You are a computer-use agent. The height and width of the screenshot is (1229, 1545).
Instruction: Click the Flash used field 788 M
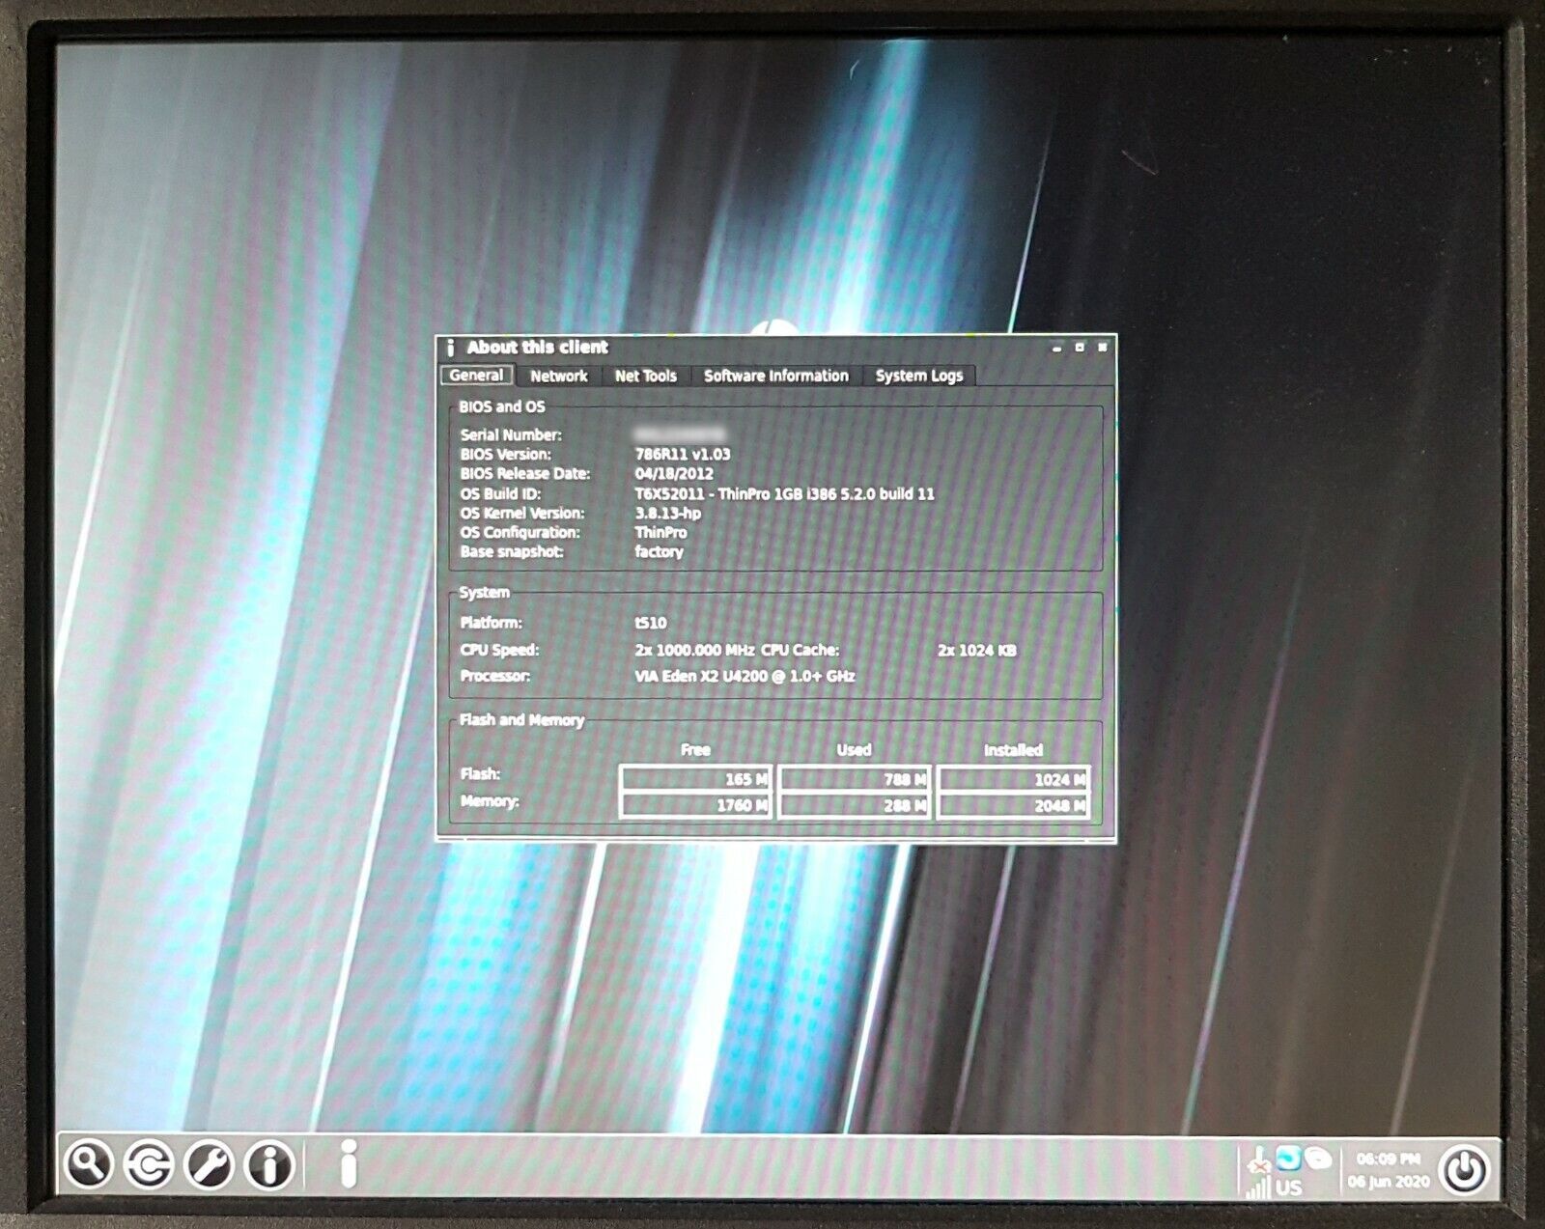(854, 779)
